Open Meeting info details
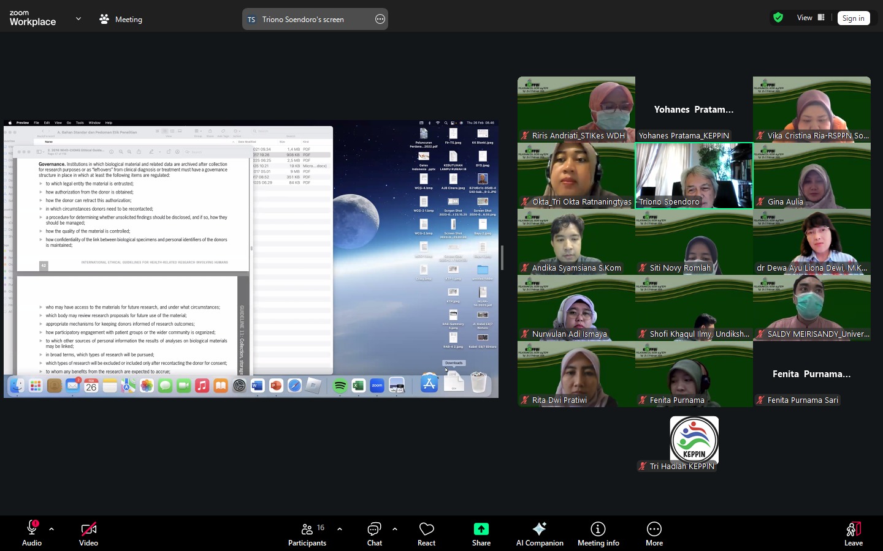This screenshot has width=883, height=551. (598, 533)
